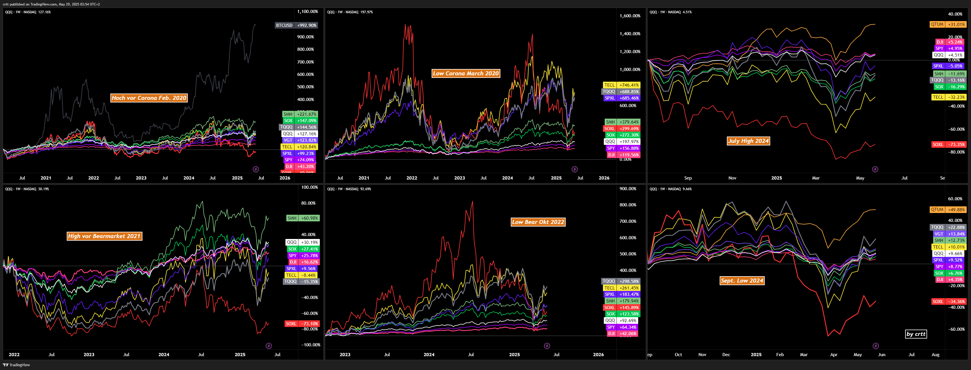Viewport: 971px width, 370px height.
Task: Click the TQQQ +22.88% label
Action: (x=948, y=227)
